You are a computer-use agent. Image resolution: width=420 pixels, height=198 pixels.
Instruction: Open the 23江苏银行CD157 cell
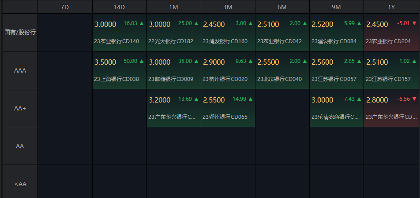tap(391, 70)
